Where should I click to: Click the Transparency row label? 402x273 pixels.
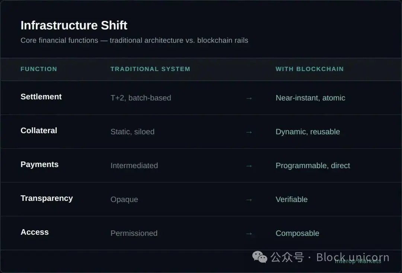click(47, 198)
